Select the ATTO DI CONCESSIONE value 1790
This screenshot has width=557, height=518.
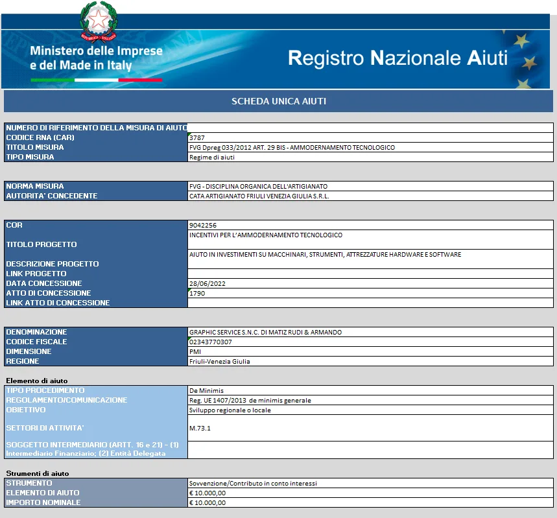[x=197, y=294]
